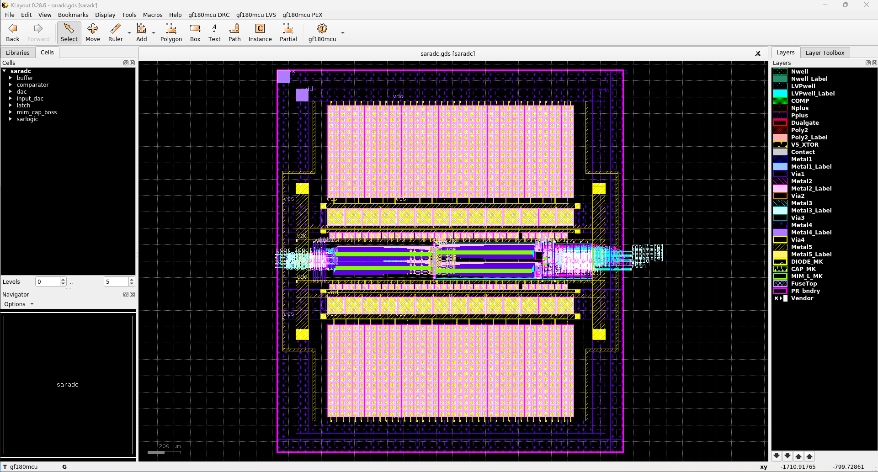
Task: Detach the Navigator panel
Action: (126, 295)
